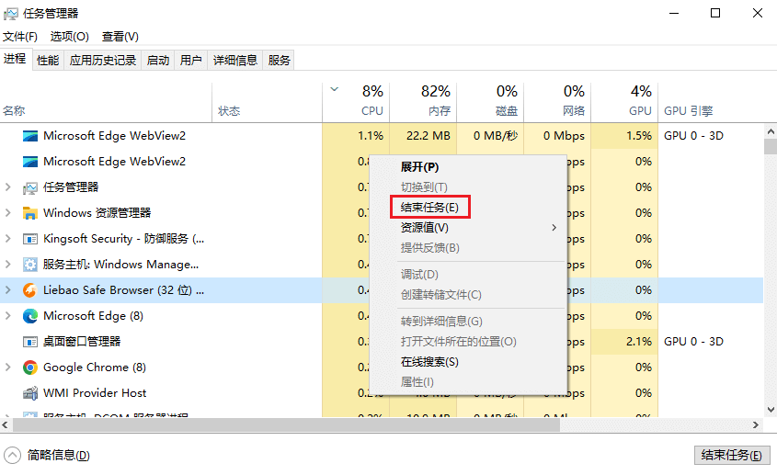
Task: Click the vertical scrollbar up arrow
Action: click(771, 131)
